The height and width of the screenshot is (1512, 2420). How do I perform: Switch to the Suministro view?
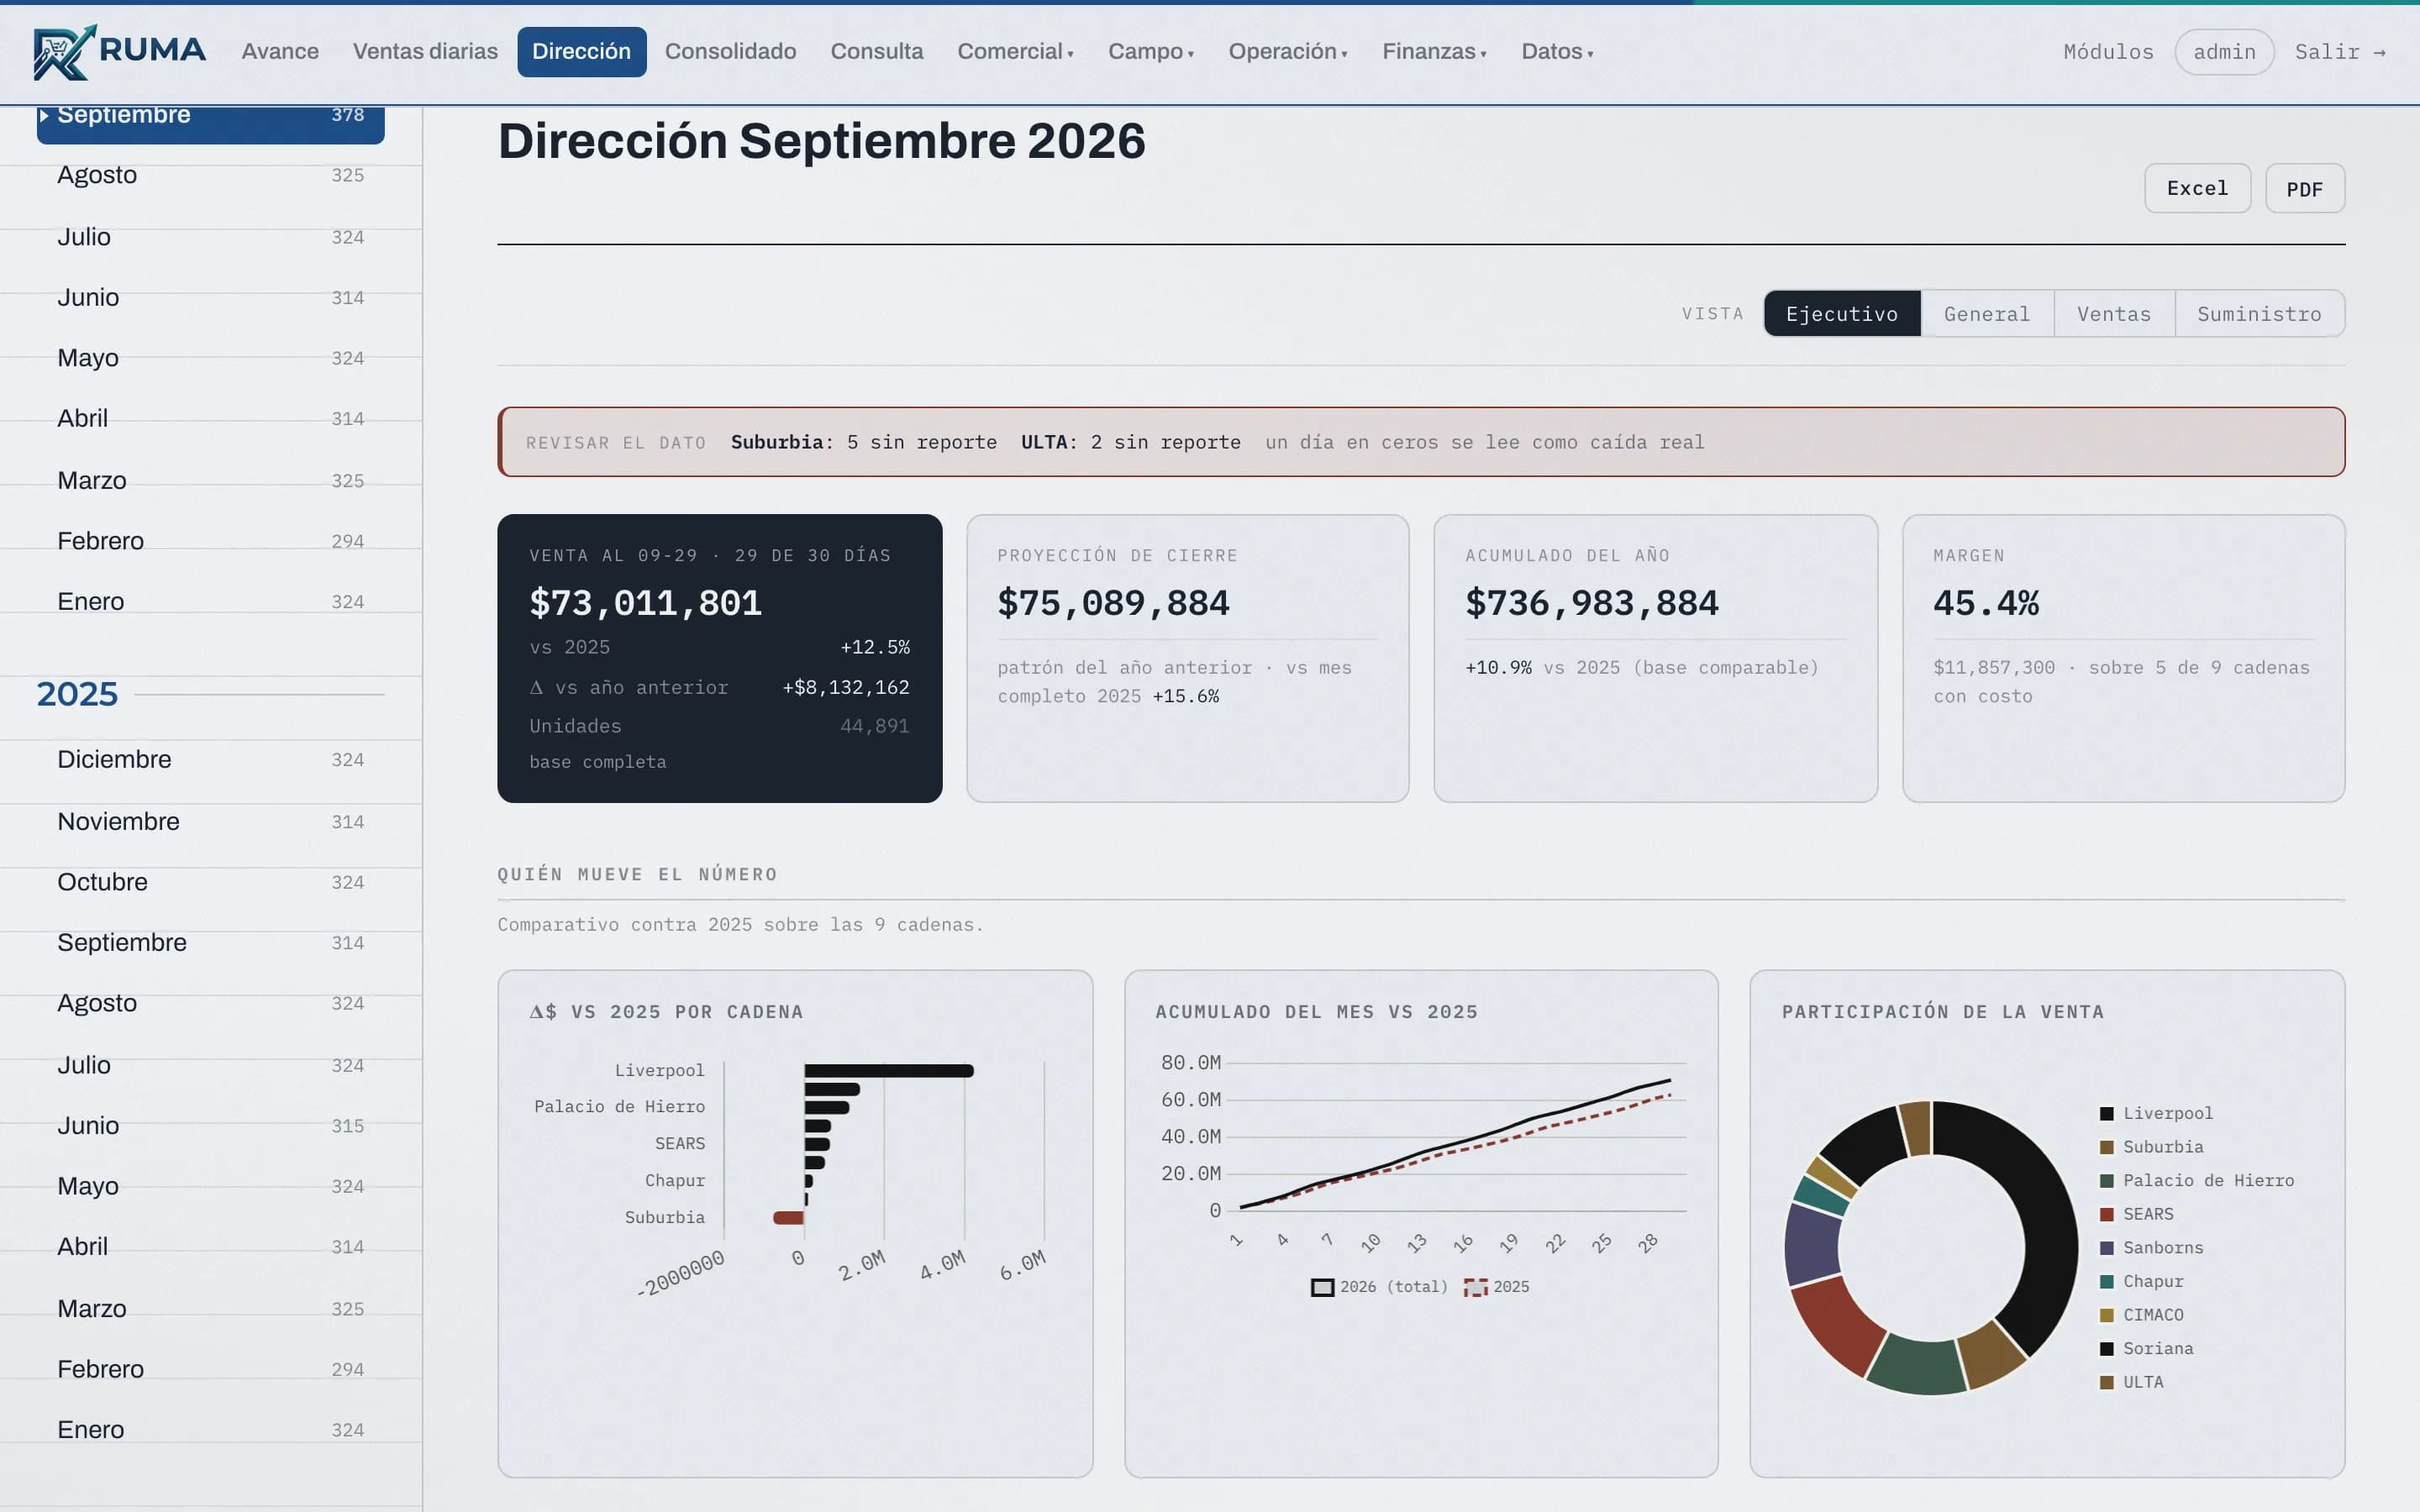(2259, 314)
